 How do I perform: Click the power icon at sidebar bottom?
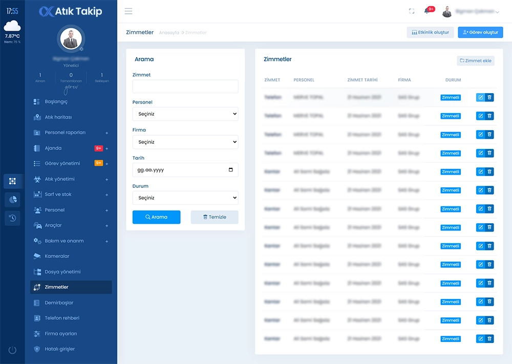(x=12, y=350)
